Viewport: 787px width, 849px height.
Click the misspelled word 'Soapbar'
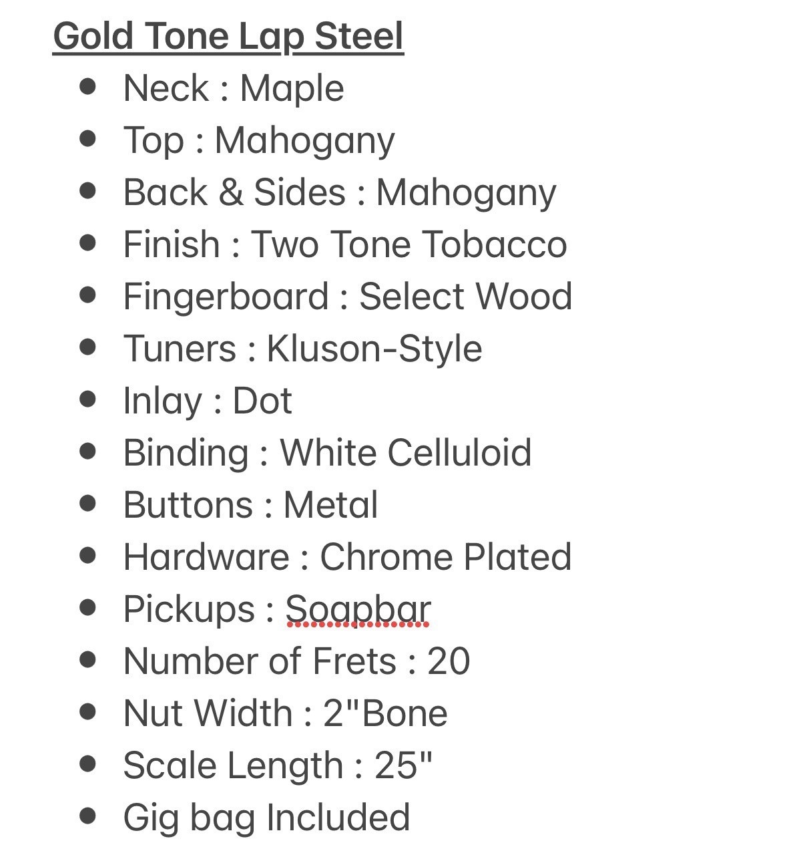pyautogui.click(x=358, y=610)
